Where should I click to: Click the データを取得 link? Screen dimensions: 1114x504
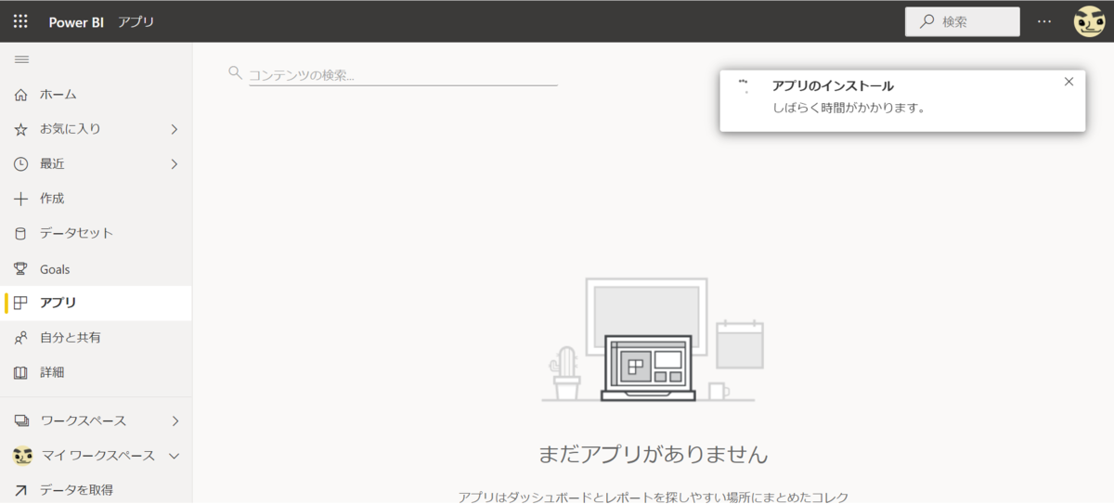pos(76,490)
